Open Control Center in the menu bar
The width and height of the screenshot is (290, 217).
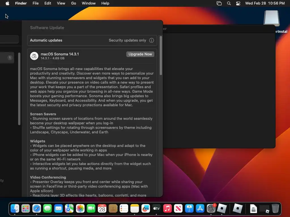(238, 3)
